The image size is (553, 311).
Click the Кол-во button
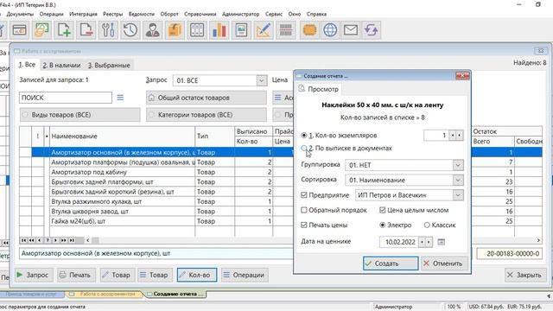(x=197, y=275)
